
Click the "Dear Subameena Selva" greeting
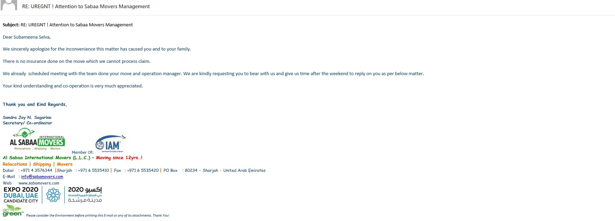click(x=27, y=37)
